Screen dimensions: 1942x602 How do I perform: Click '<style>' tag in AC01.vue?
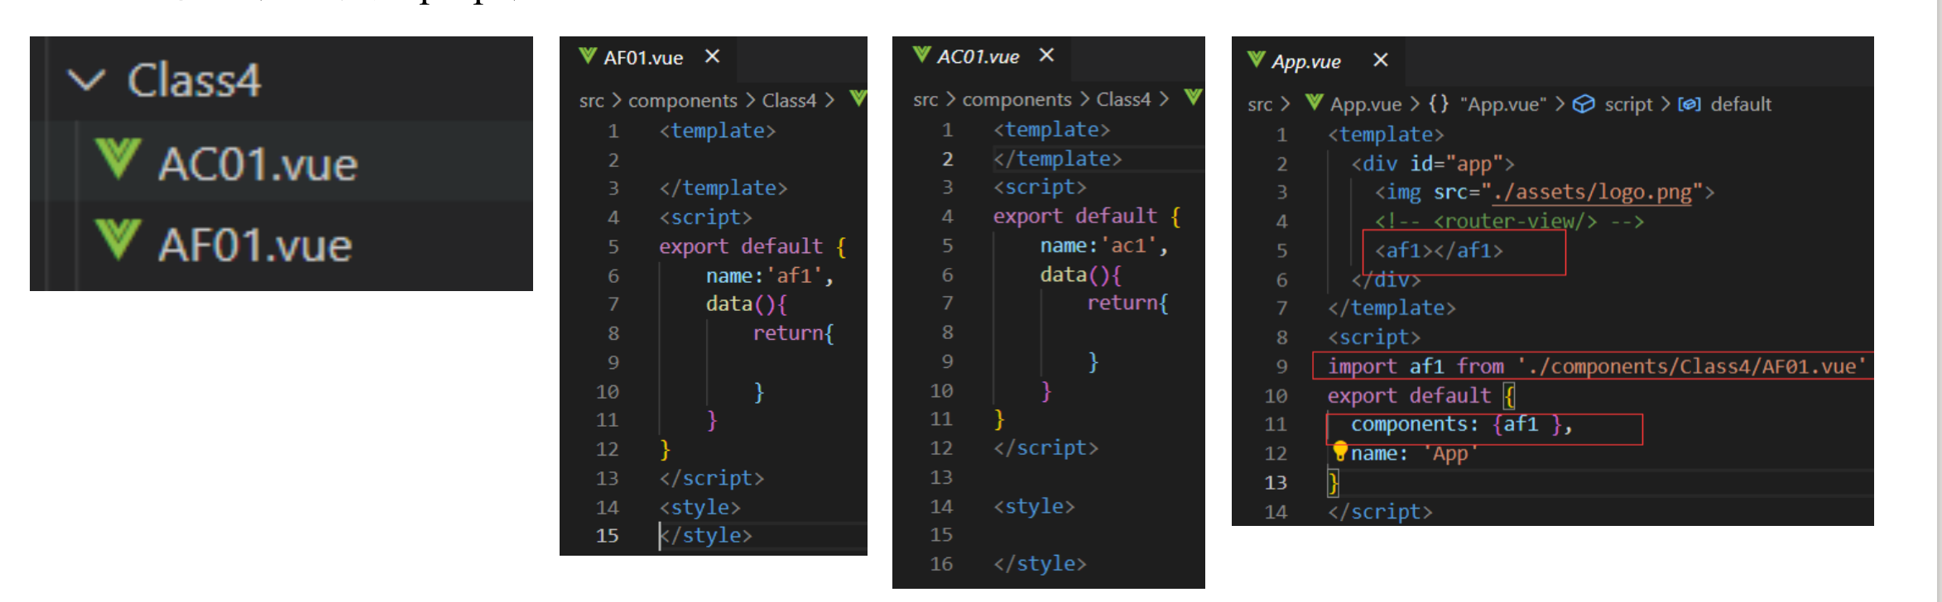click(x=1034, y=506)
